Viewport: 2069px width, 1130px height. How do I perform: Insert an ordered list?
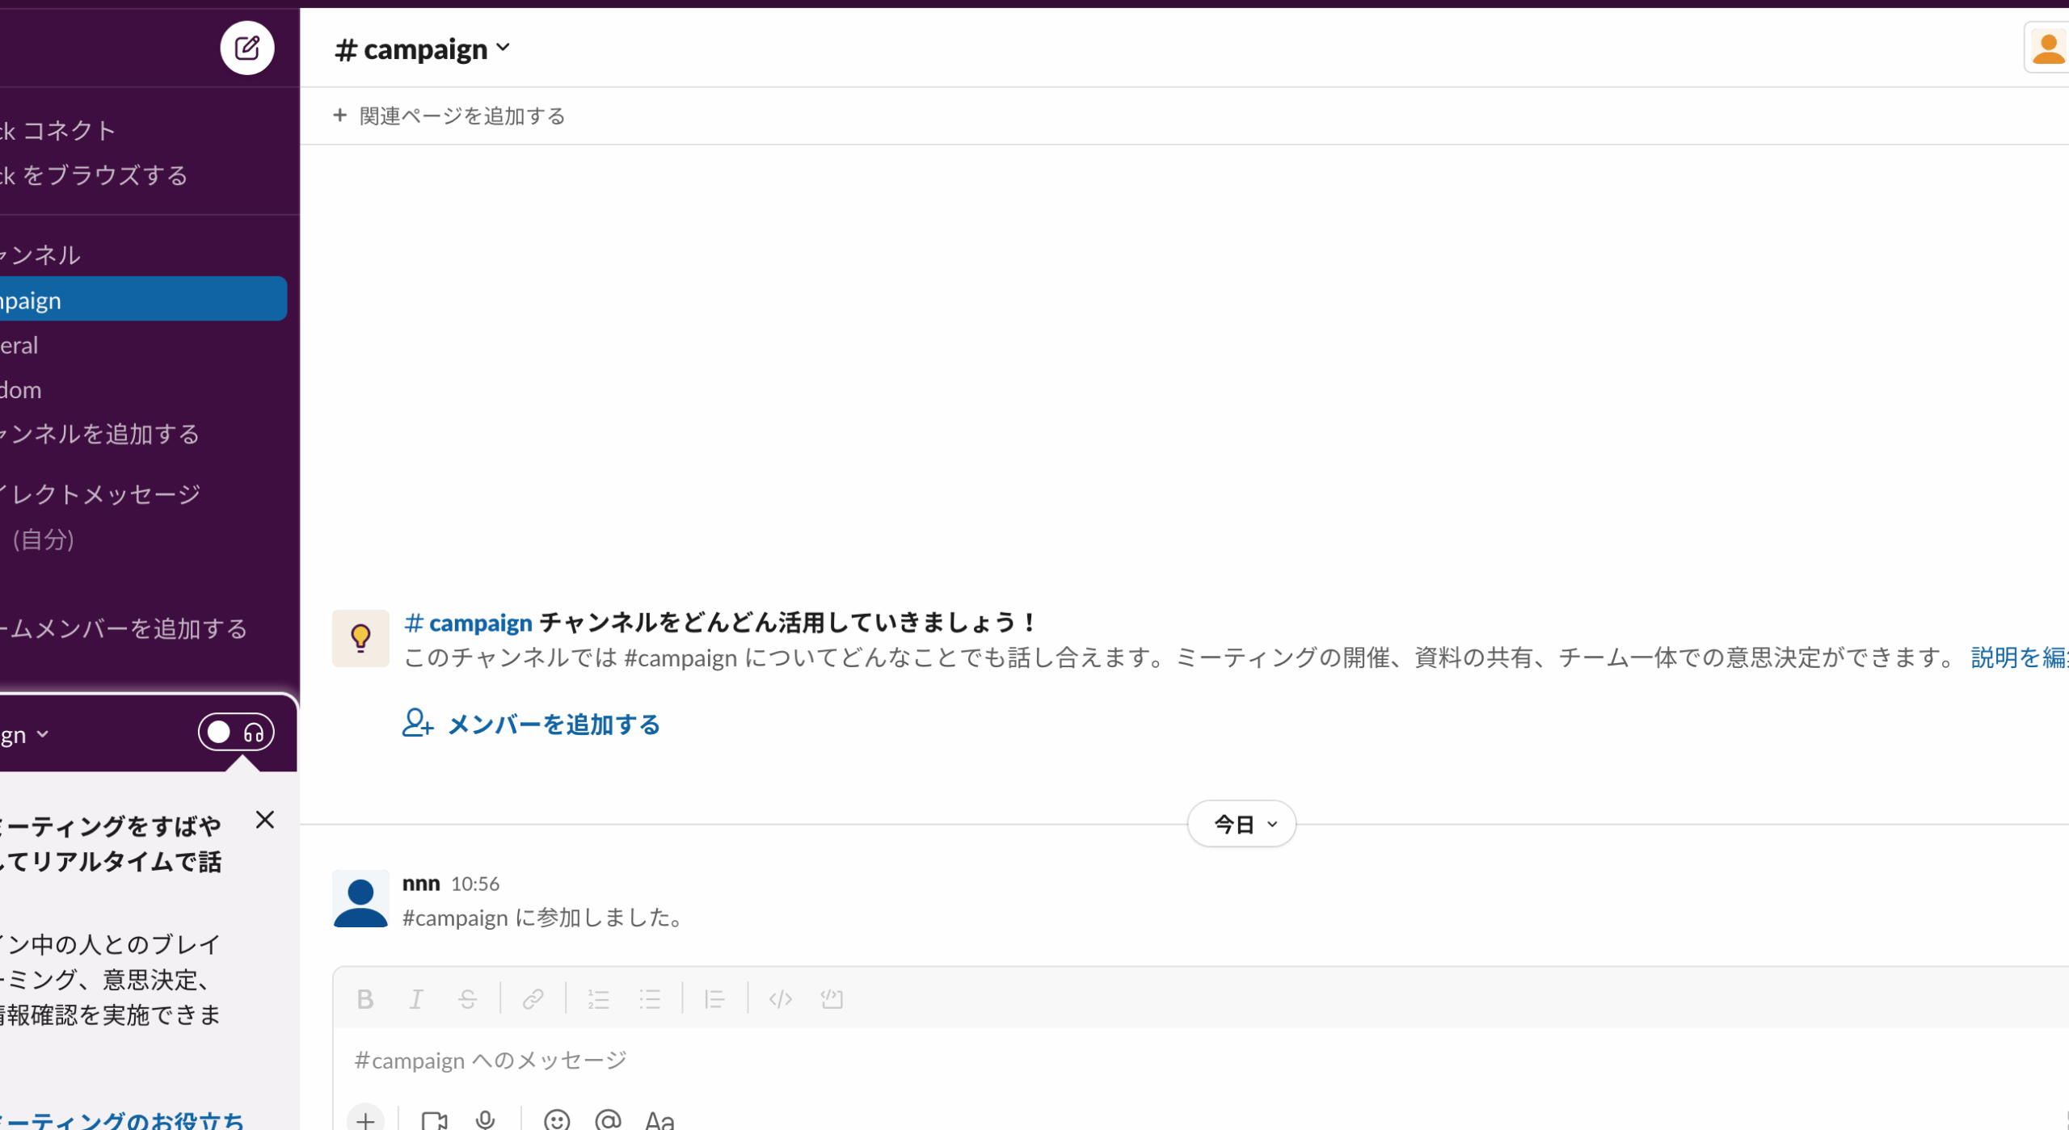coord(598,999)
